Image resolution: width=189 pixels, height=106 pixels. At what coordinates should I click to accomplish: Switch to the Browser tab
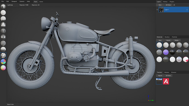tap(174, 72)
